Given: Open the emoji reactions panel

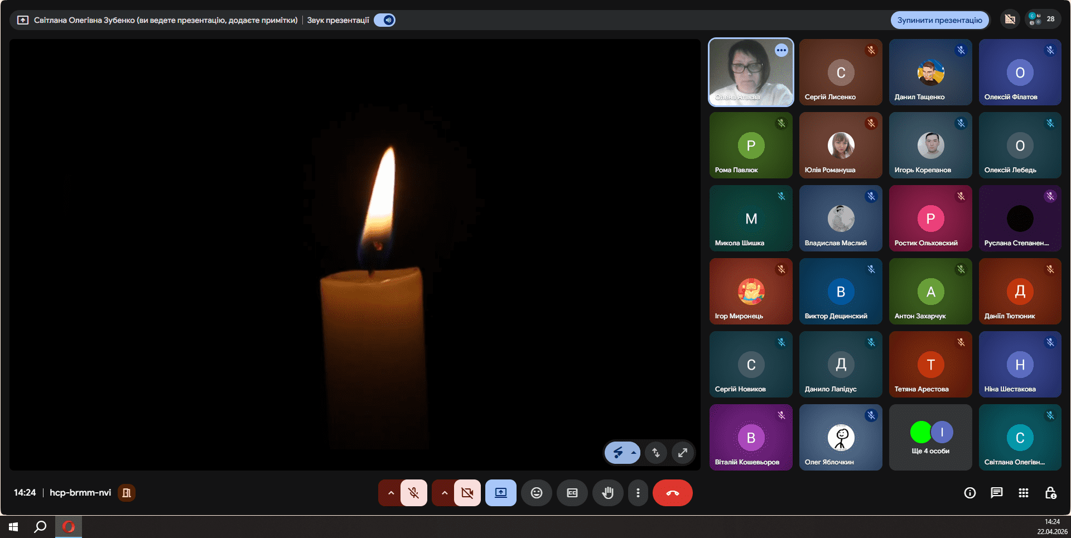Looking at the screenshot, I should tap(536, 493).
